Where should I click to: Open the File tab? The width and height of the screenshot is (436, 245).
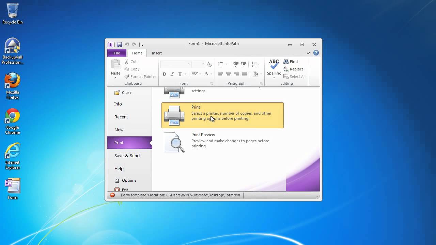[117, 53]
